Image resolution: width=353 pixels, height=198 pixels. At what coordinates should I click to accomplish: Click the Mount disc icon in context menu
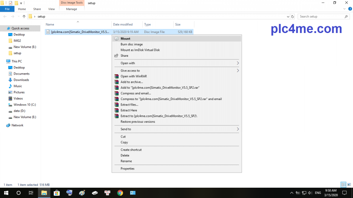(x=117, y=39)
